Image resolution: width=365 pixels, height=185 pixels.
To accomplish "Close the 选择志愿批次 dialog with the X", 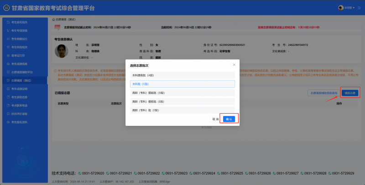I will [x=235, y=65].
